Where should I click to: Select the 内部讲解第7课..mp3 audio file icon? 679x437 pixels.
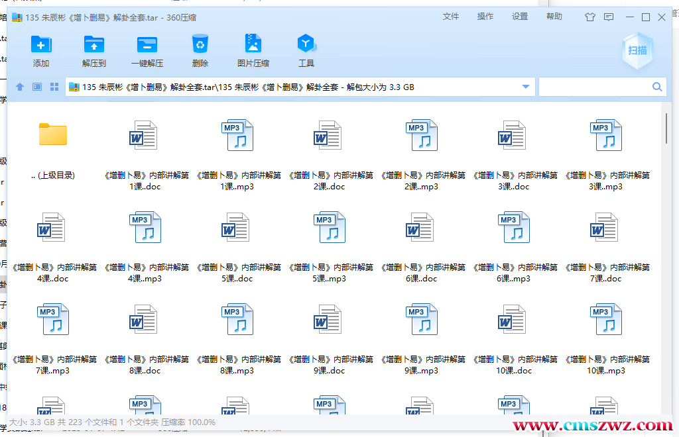click(53, 319)
